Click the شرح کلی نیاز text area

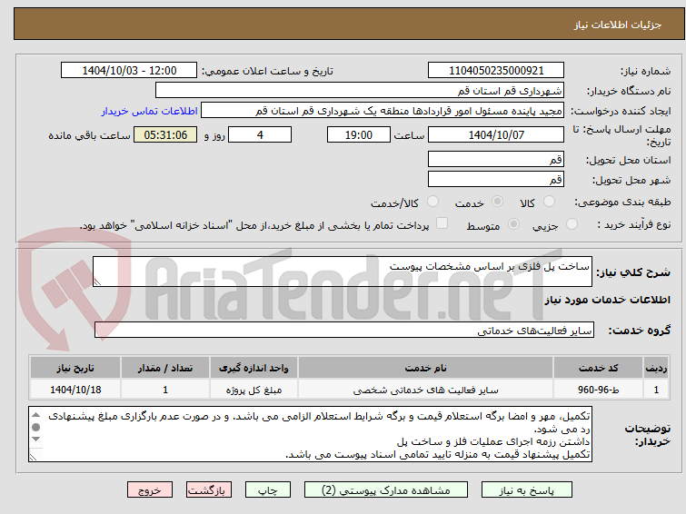coord(343,272)
